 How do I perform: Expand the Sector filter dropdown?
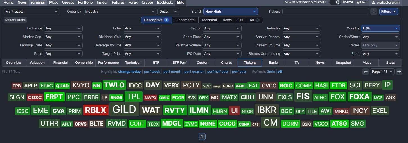coord(222,28)
